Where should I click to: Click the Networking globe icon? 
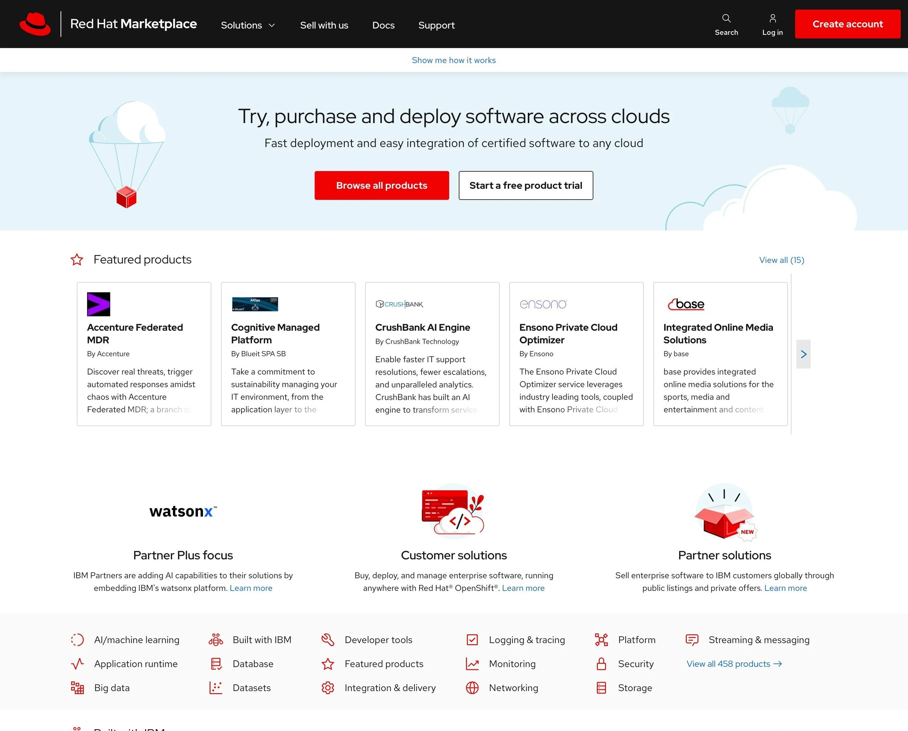click(x=472, y=688)
